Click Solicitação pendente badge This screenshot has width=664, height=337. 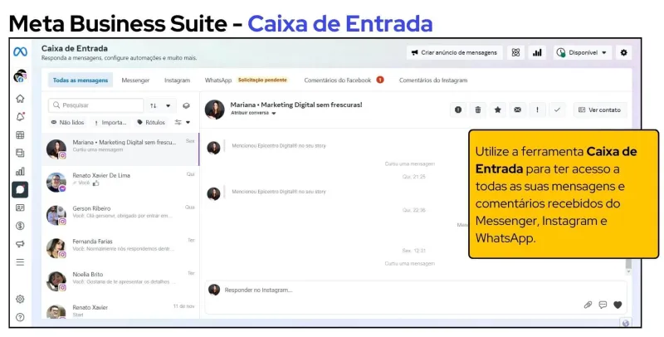(262, 80)
